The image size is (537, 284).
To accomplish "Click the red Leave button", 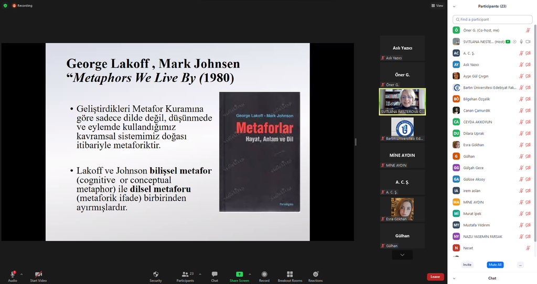I will [435, 277].
